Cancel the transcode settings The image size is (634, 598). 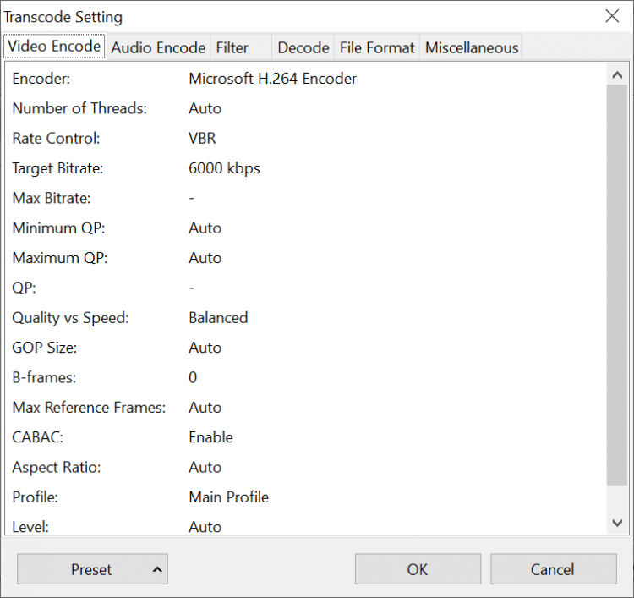pyautogui.click(x=553, y=569)
